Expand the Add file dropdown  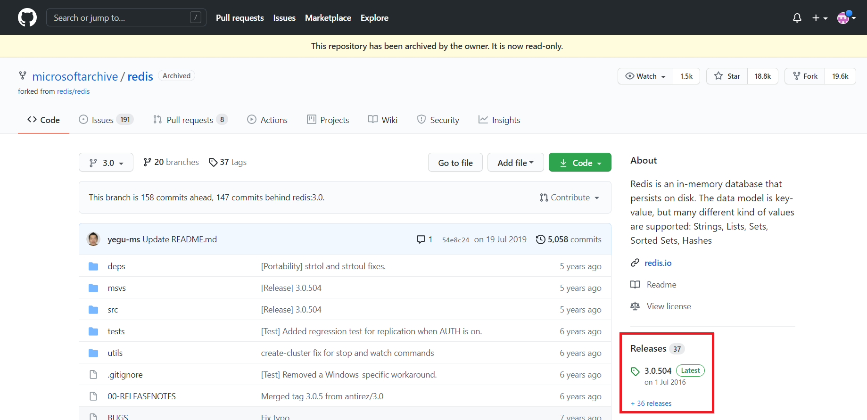pos(516,163)
